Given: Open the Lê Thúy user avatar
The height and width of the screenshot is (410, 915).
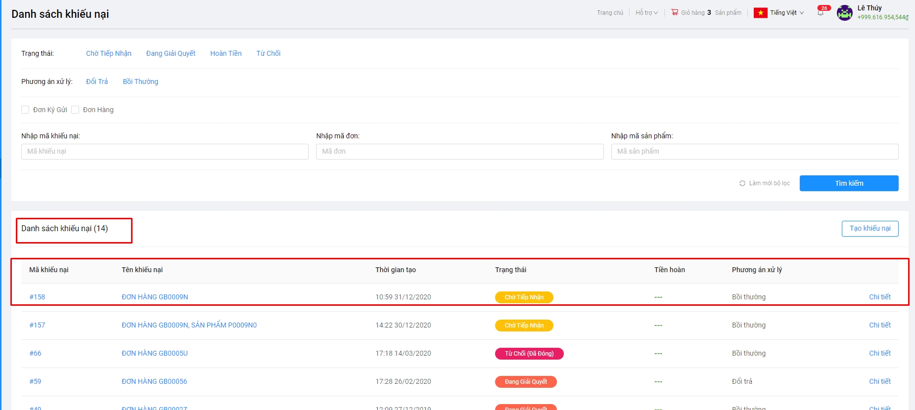Looking at the screenshot, I should coord(844,13).
